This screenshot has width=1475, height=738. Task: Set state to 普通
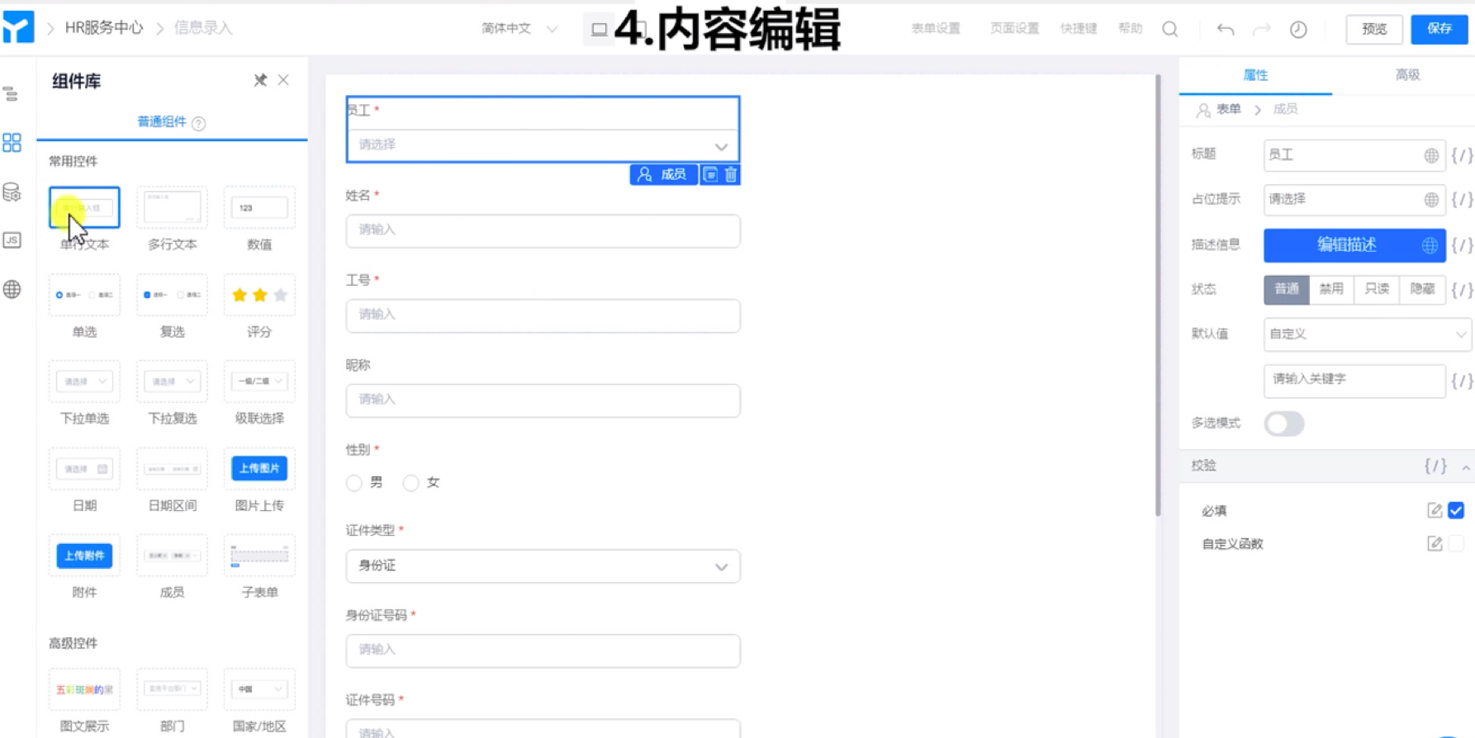1287,289
